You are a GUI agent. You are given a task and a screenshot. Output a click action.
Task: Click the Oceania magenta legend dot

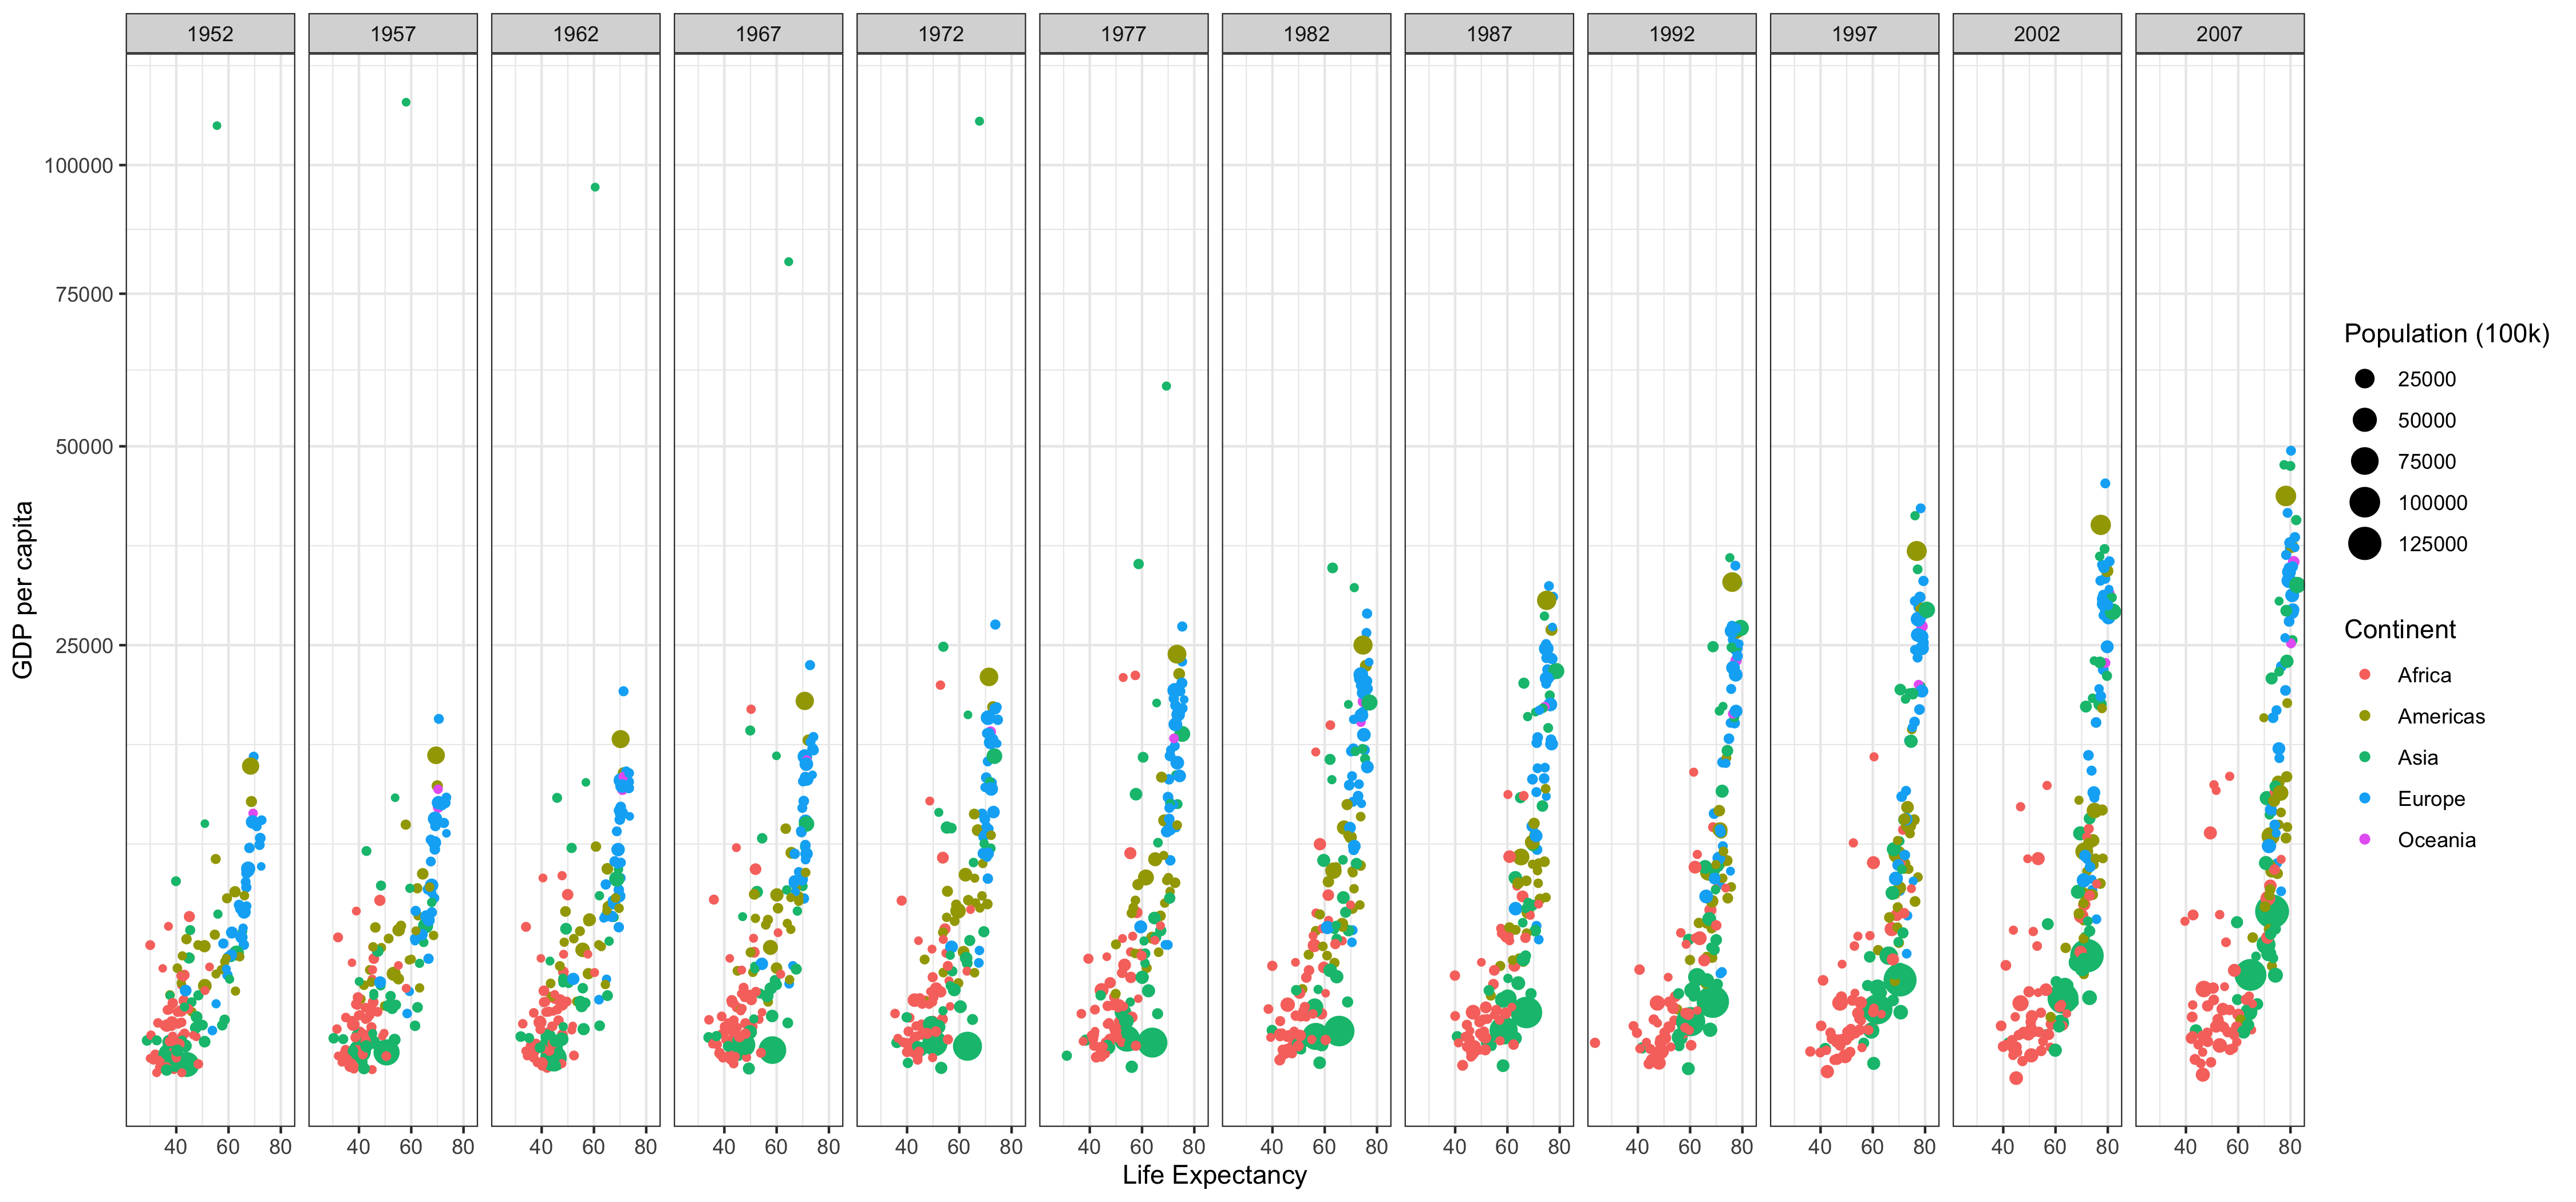(x=2365, y=839)
